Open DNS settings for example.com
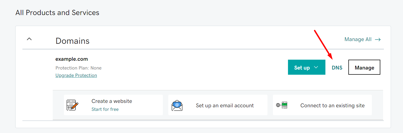403x133 pixels. tap(337, 68)
